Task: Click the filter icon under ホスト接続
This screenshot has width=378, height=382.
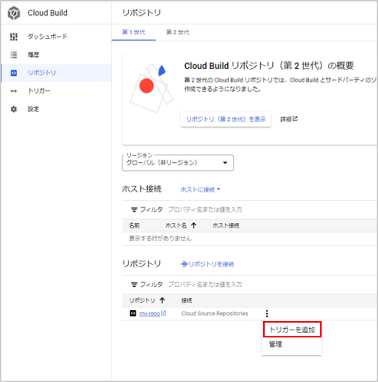Action: click(134, 209)
